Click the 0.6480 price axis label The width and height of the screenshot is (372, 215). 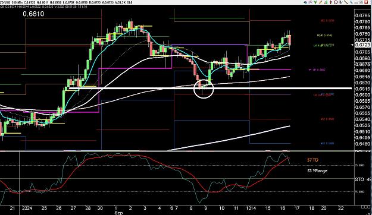pyautogui.click(x=362, y=144)
